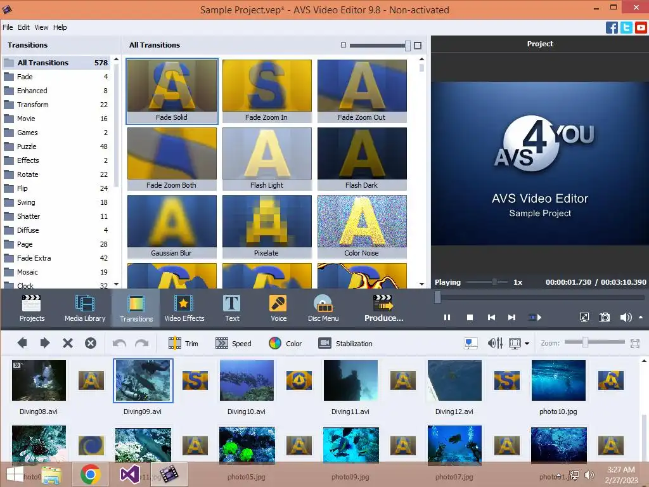Select the Flash Light transition
649x487 pixels.
pos(267,159)
